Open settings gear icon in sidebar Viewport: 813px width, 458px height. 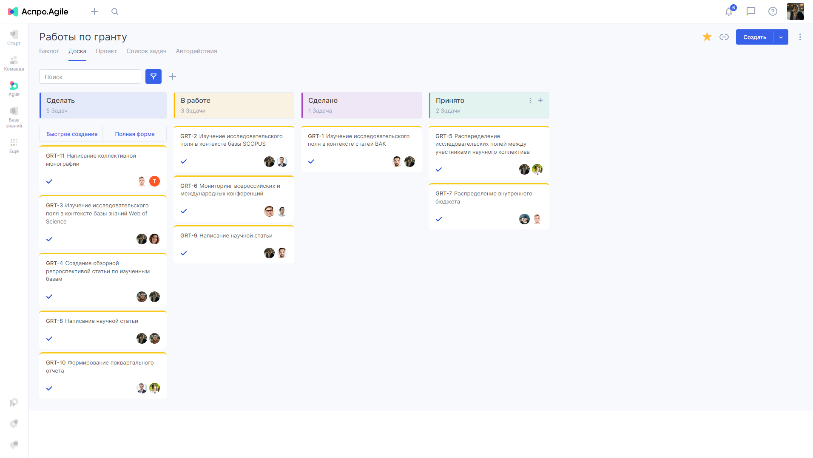pos(14,424)
